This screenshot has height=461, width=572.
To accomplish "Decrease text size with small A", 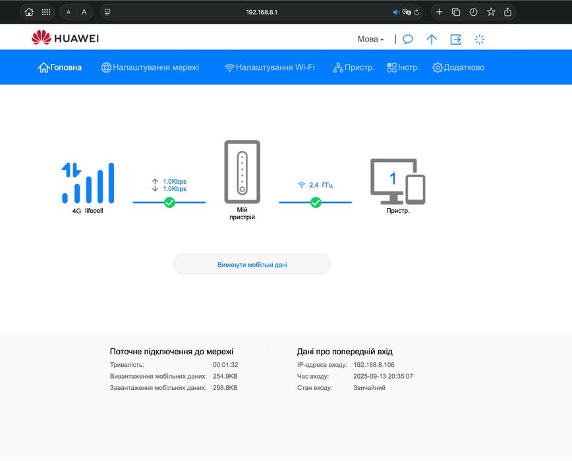I will [69, 12].
